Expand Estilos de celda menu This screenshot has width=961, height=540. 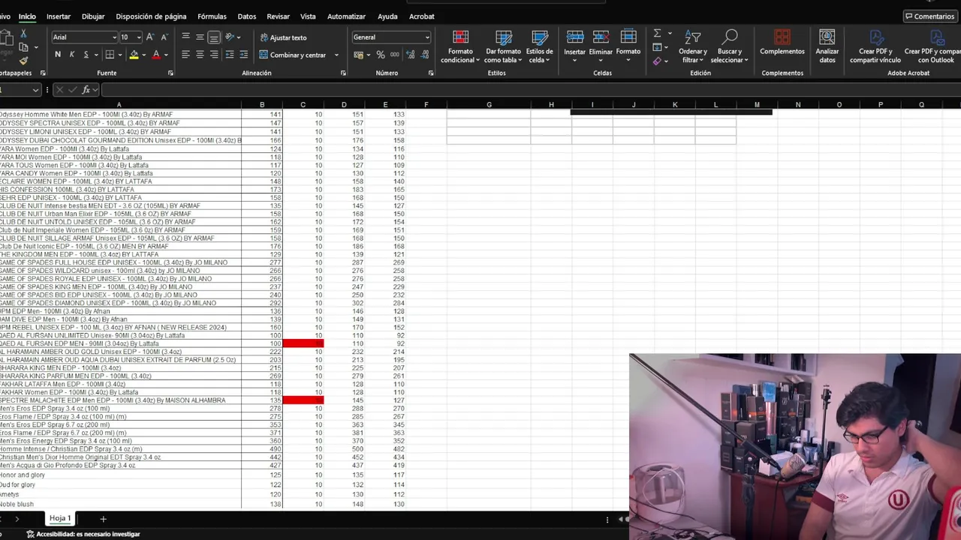(x=539, y=46)
